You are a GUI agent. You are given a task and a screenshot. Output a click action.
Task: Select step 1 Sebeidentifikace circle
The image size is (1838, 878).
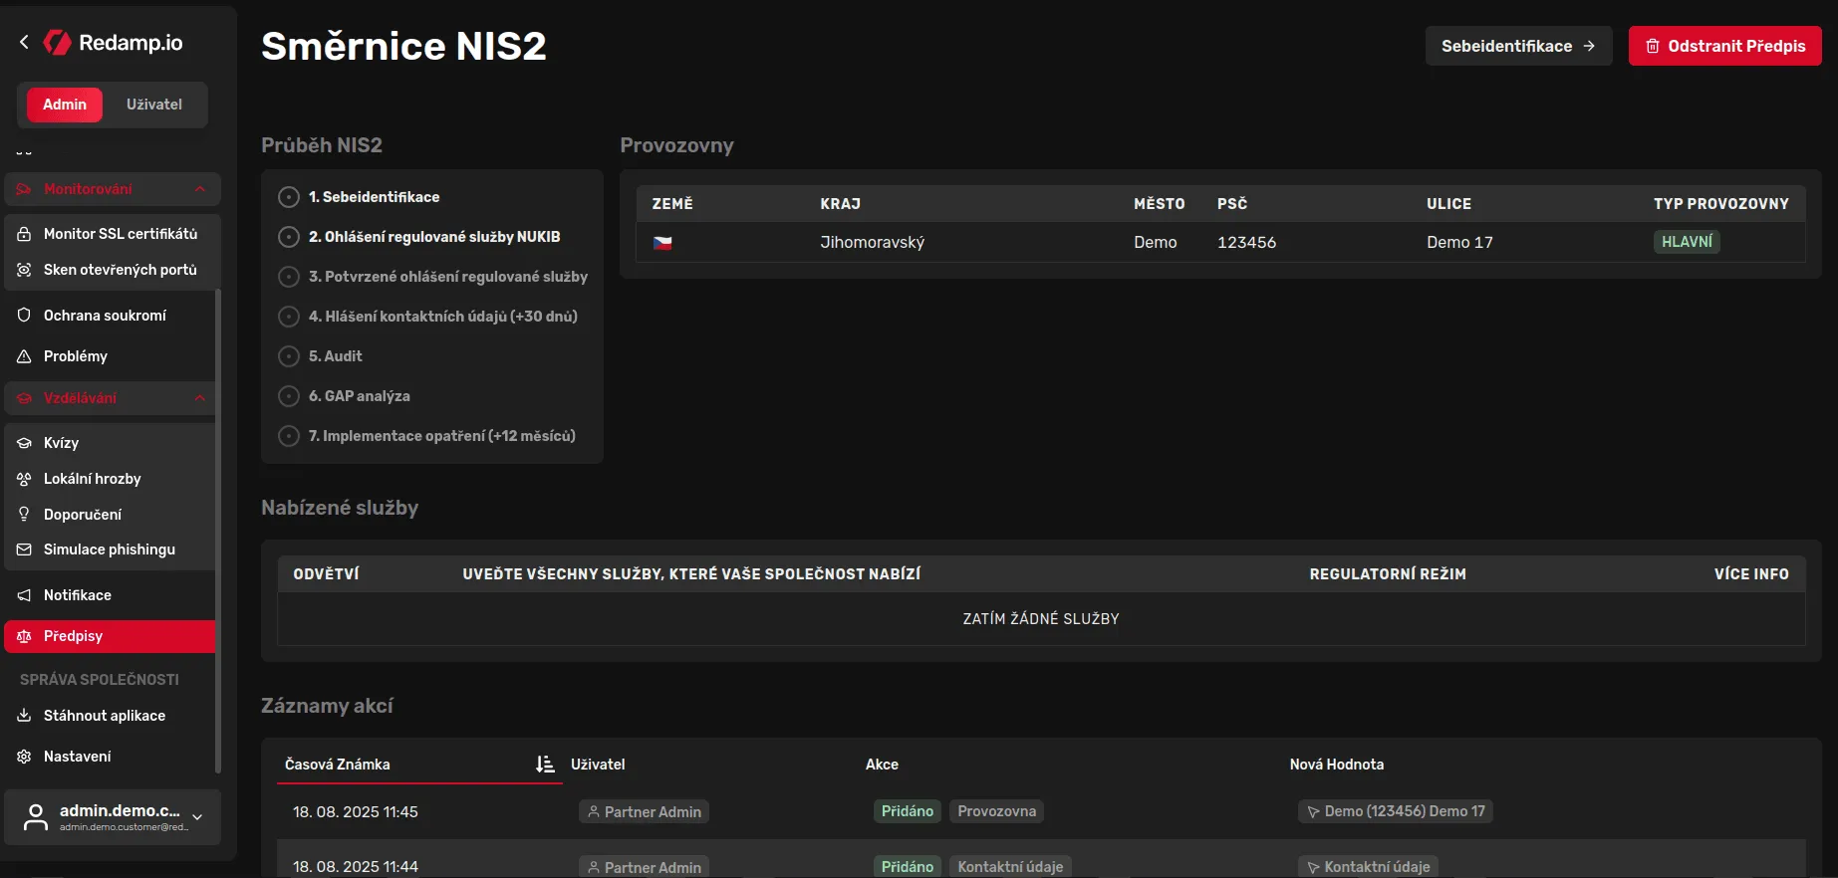[x=289, y=197]
